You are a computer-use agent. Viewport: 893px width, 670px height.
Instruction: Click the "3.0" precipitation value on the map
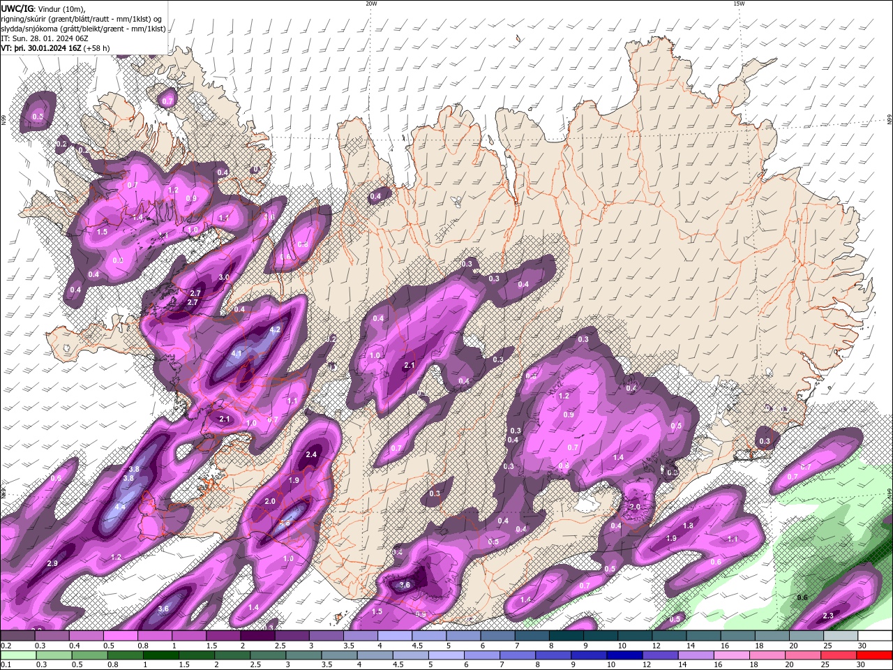[x=224, y=277]
